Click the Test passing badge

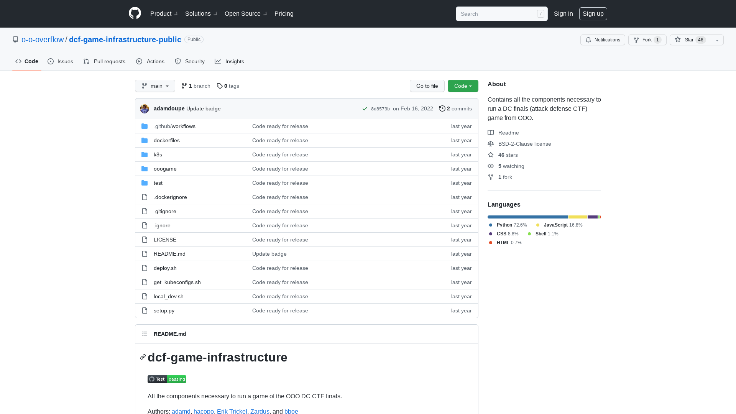(167, 379)
